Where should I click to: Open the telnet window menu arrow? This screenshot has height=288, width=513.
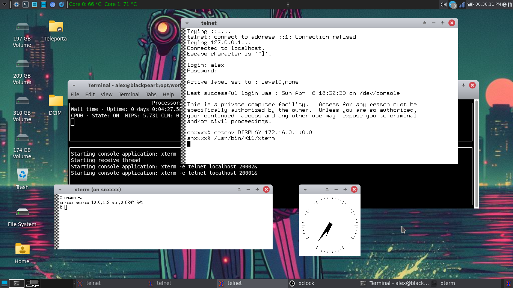187,23
